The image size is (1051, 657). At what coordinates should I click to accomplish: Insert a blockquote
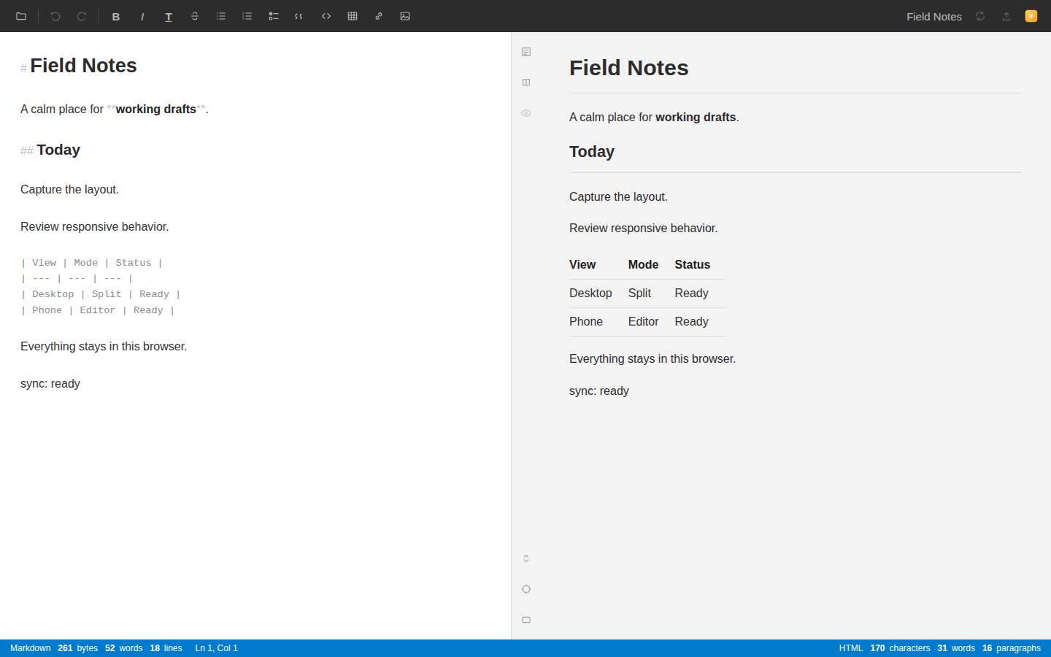(299, 16)
